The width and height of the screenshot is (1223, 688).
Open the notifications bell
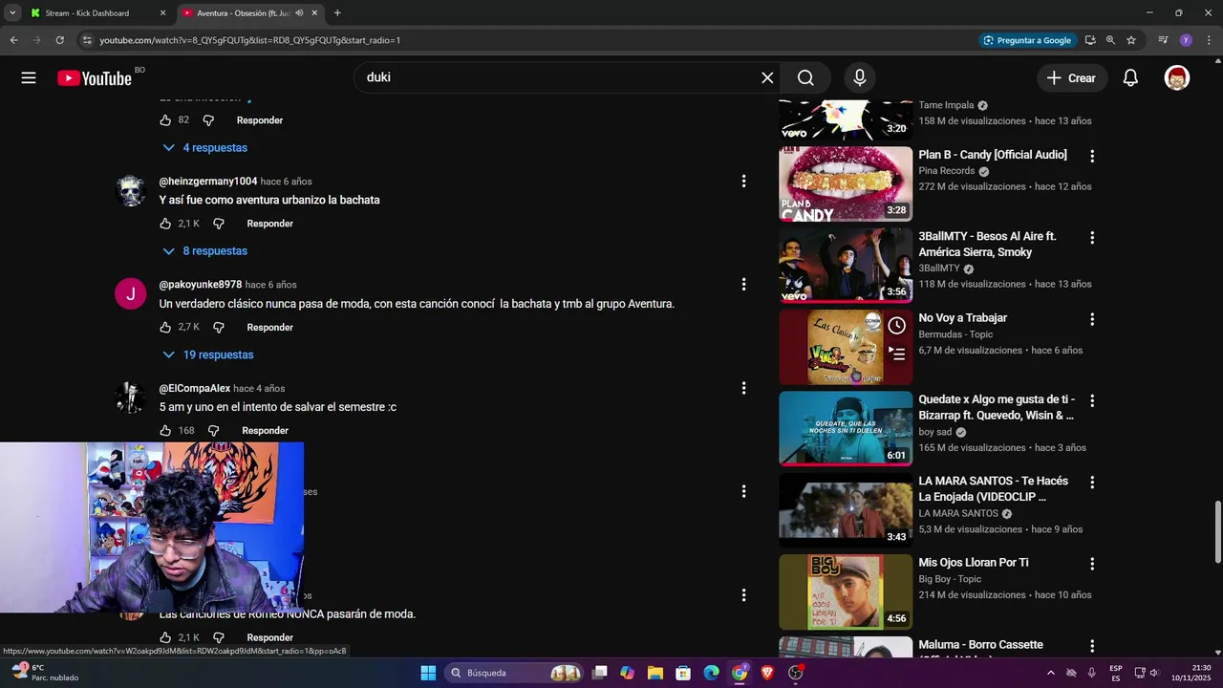(x=1130, y=78)
